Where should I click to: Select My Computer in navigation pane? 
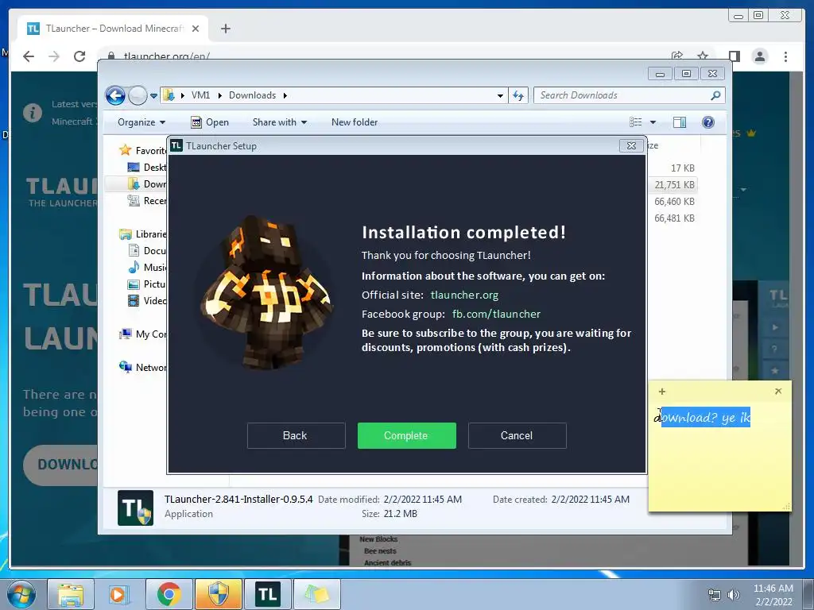[143, 334]
